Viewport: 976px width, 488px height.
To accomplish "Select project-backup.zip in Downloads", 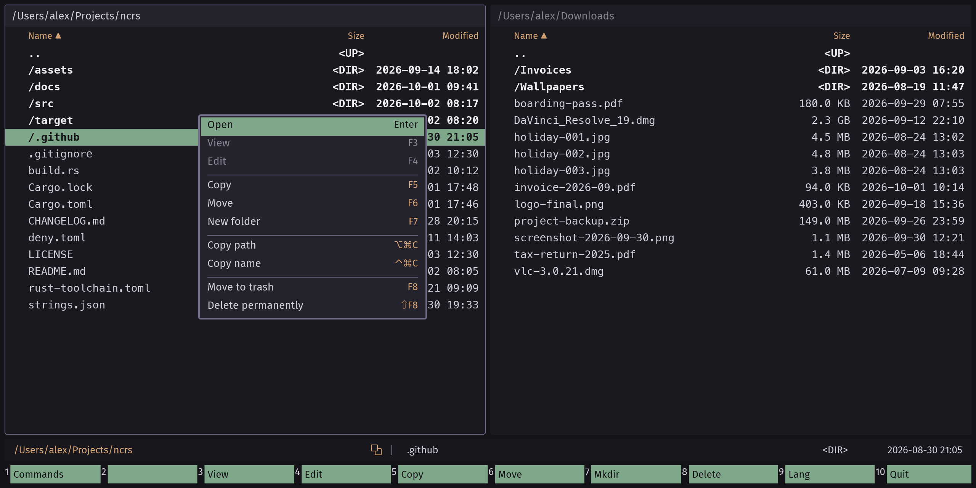I will [x=731, y=221].
